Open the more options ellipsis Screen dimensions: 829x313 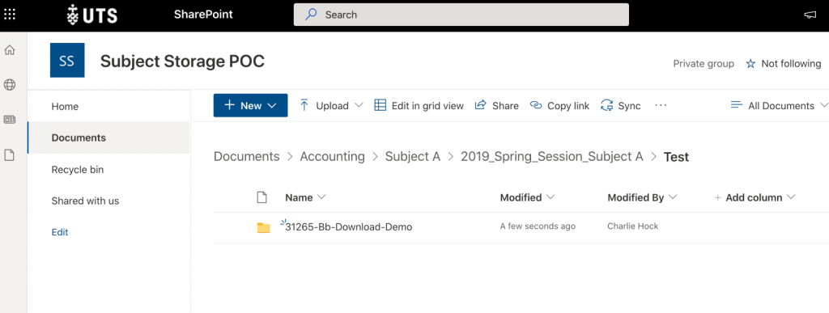[x=661, y=106]
